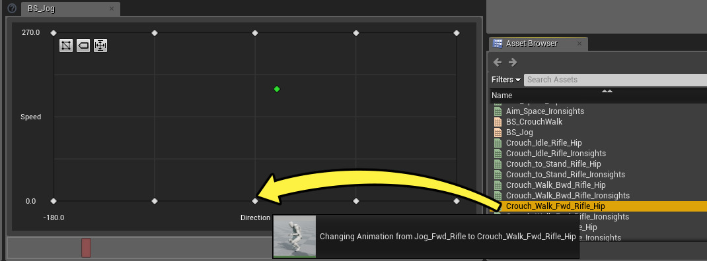This screenshot has width=707, height=261.
Task: Click icon beside Crouch_to_Stand_Rifle_Hip
Action: (x=498, y=164)
